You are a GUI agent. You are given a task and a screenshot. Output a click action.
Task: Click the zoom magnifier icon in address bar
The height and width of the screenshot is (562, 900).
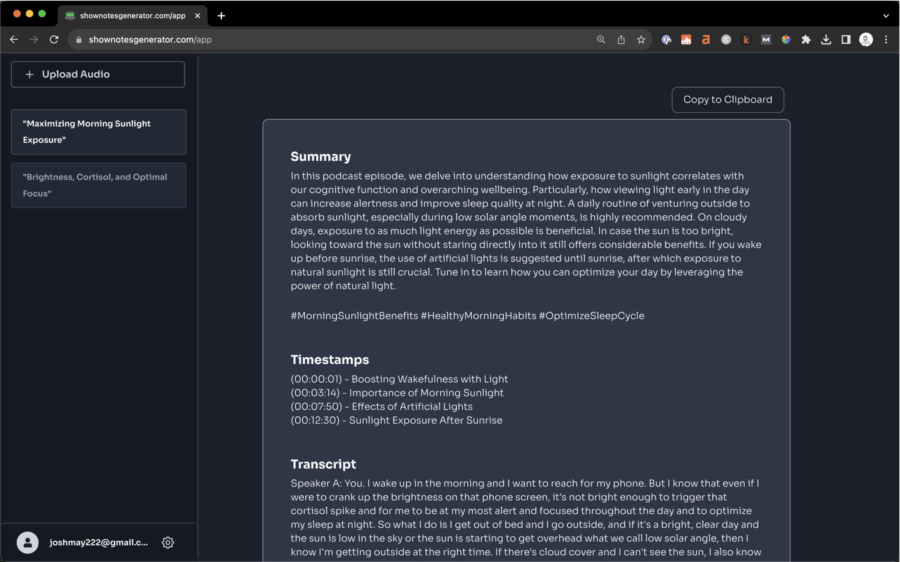601,39
